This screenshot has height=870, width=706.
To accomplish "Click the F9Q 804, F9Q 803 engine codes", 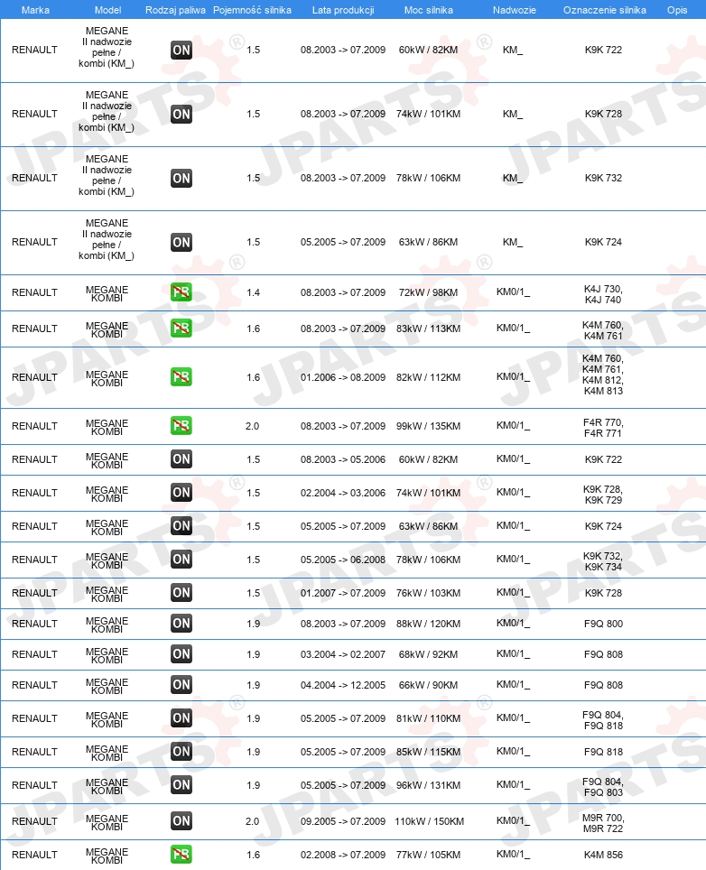I will [x=603, y=787].
